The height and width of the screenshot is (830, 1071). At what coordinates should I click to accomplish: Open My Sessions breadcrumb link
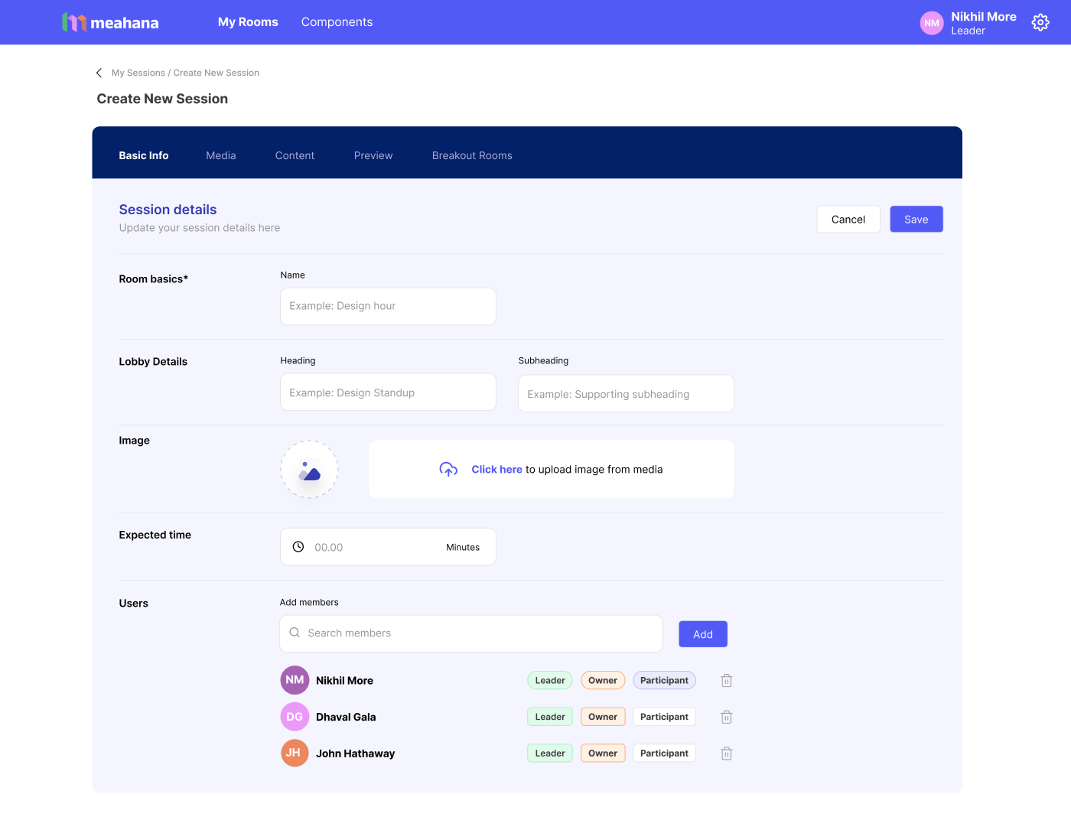[x=138, y=73]
